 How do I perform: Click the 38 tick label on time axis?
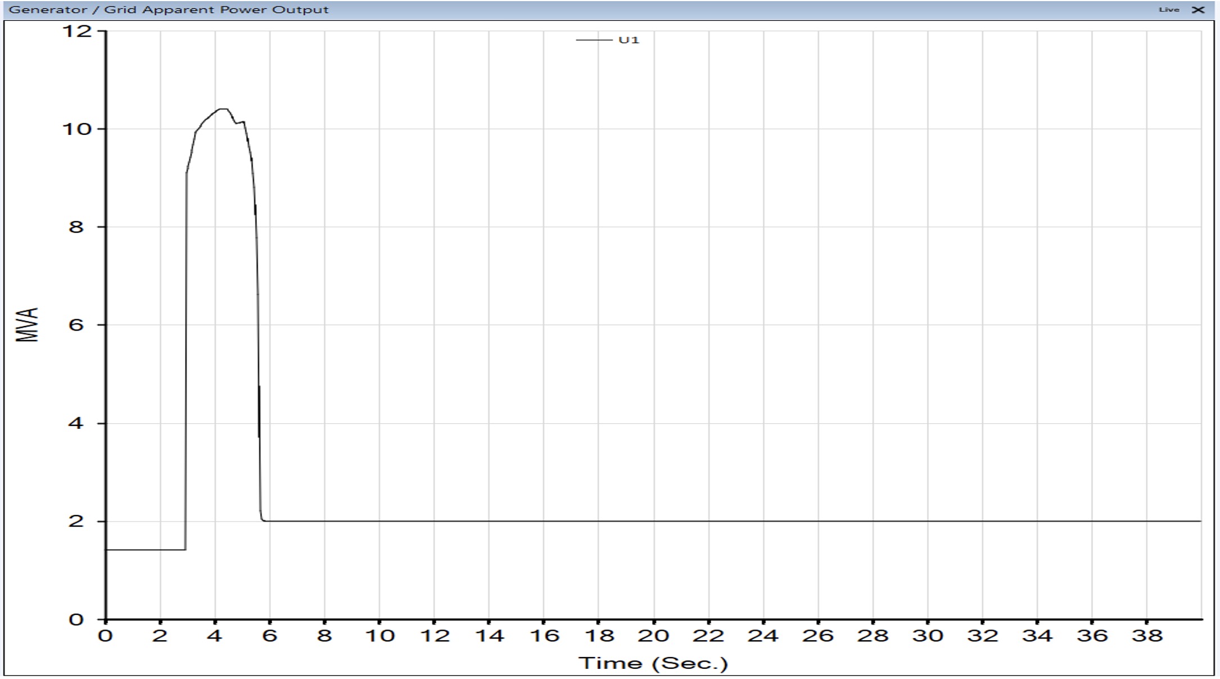click(1147, 636)
